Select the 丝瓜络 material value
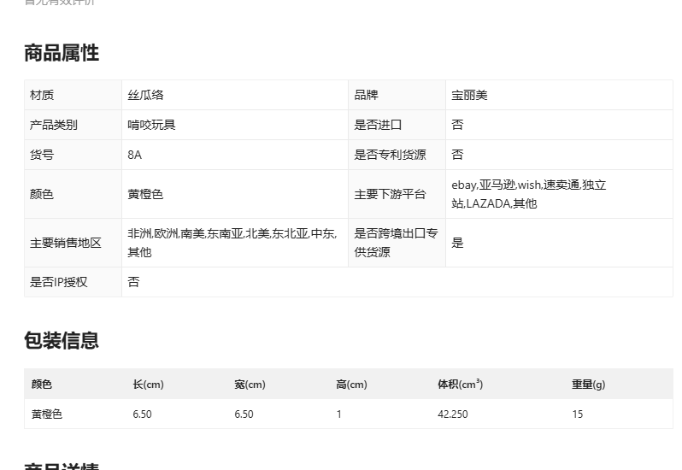The height and width of the screenshot is (470, 682). tap(145, 95)
